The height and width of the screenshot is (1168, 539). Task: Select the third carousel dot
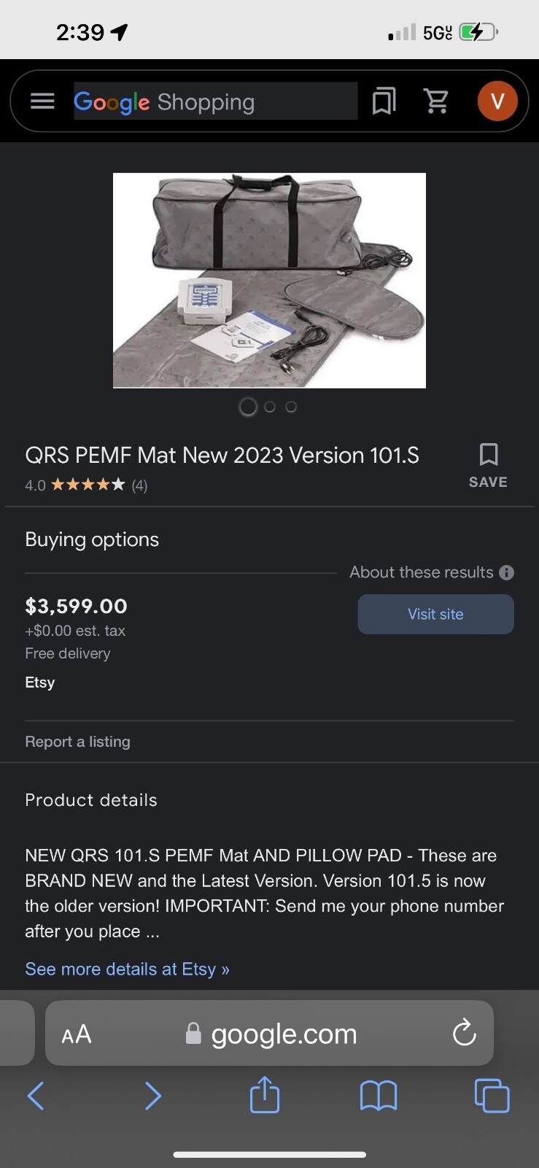291,406
